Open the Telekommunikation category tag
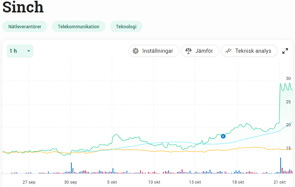 pyautogui.click(x=79, y=26)
